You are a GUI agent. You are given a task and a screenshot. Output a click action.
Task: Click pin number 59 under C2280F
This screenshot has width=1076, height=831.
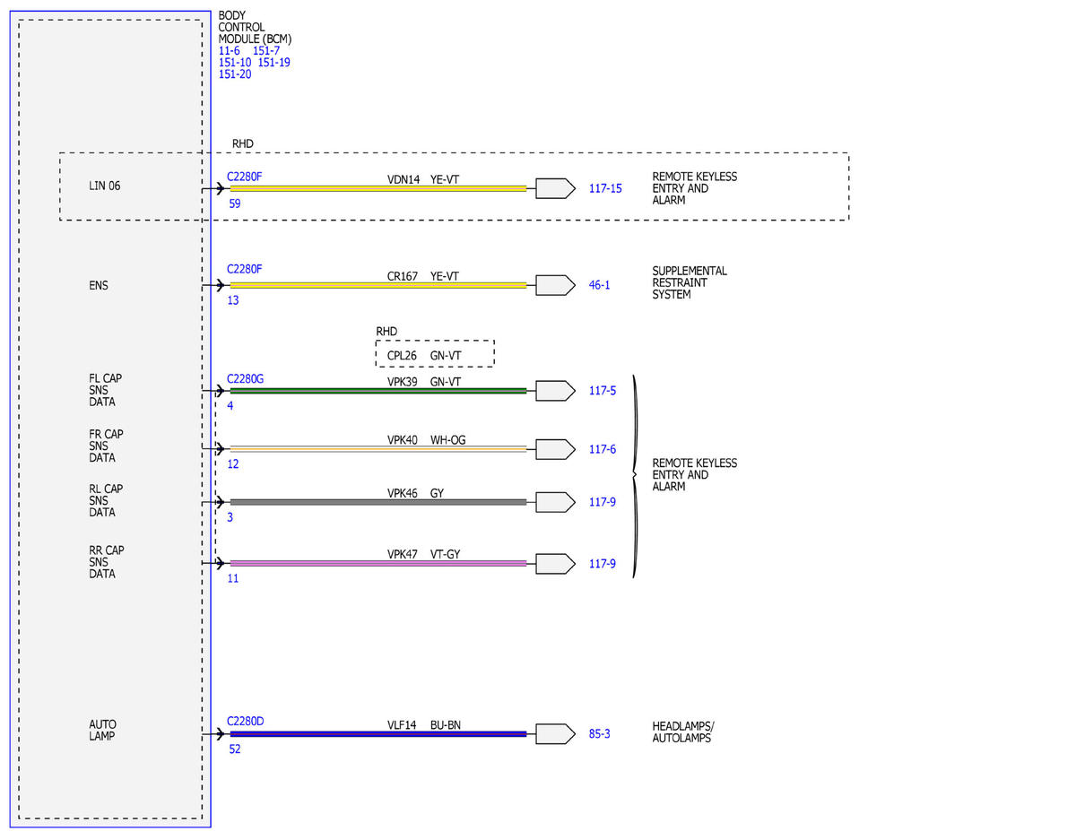click(235, 203)
